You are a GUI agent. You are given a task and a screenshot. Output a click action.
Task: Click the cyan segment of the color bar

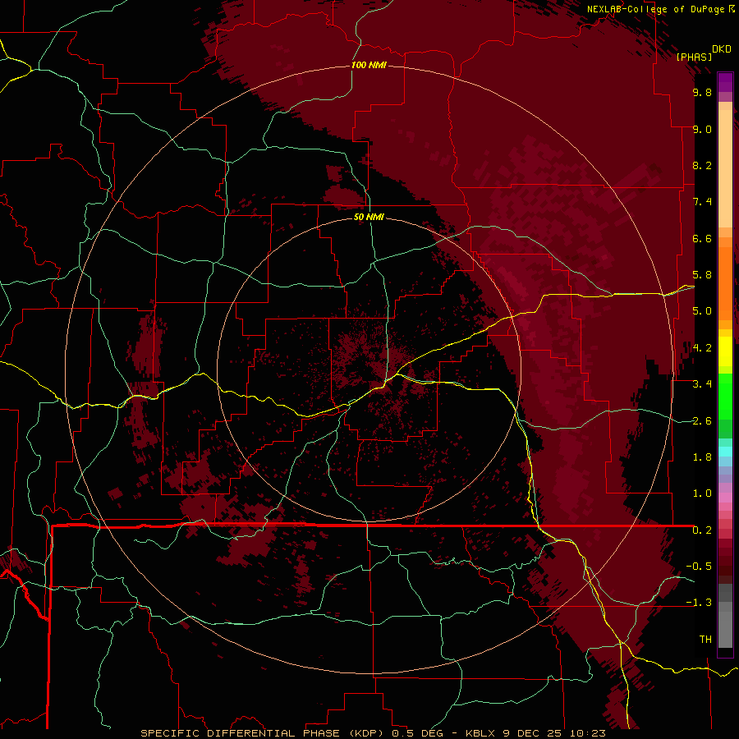coord(725,452)
